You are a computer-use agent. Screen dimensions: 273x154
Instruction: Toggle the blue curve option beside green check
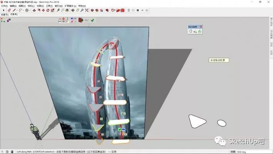123,129
